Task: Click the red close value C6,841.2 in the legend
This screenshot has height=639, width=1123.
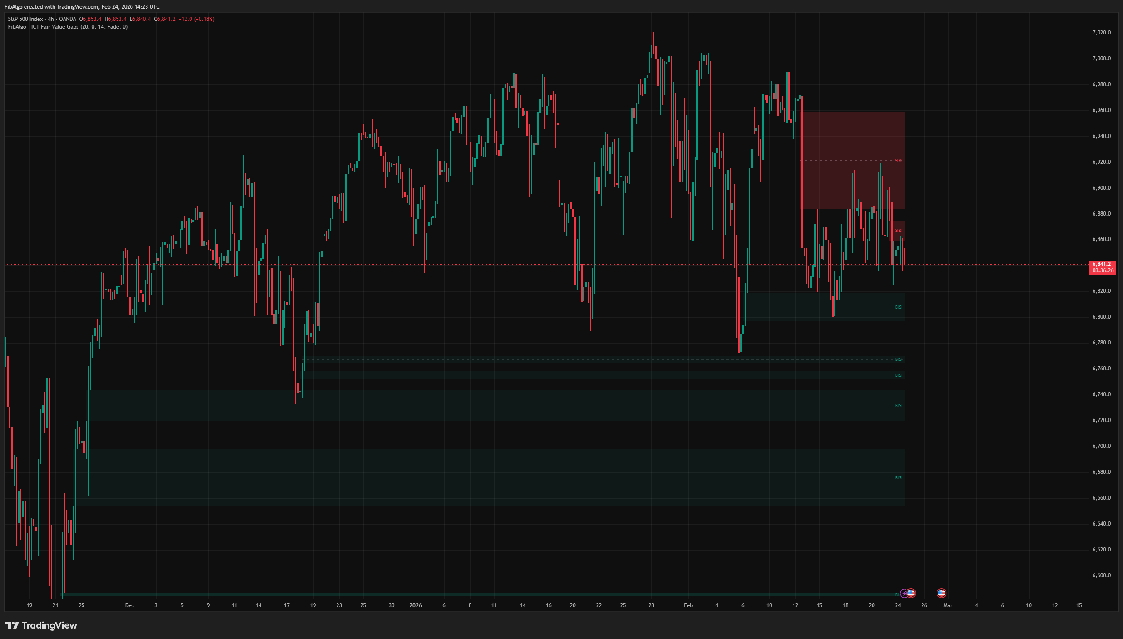Action: pyautogui.click(x=165, y=19)
